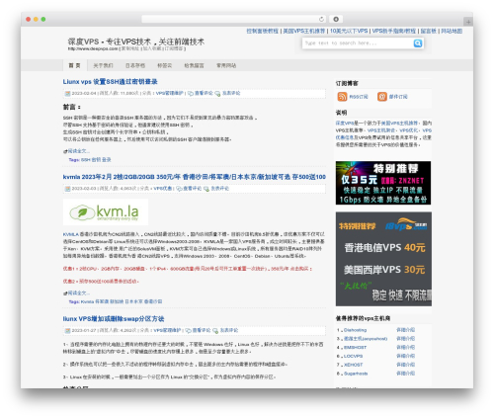The height and width of the screenshot is (418, 494).
Task: Click the Kvmla tag under kvmla post
Action: 87,301
